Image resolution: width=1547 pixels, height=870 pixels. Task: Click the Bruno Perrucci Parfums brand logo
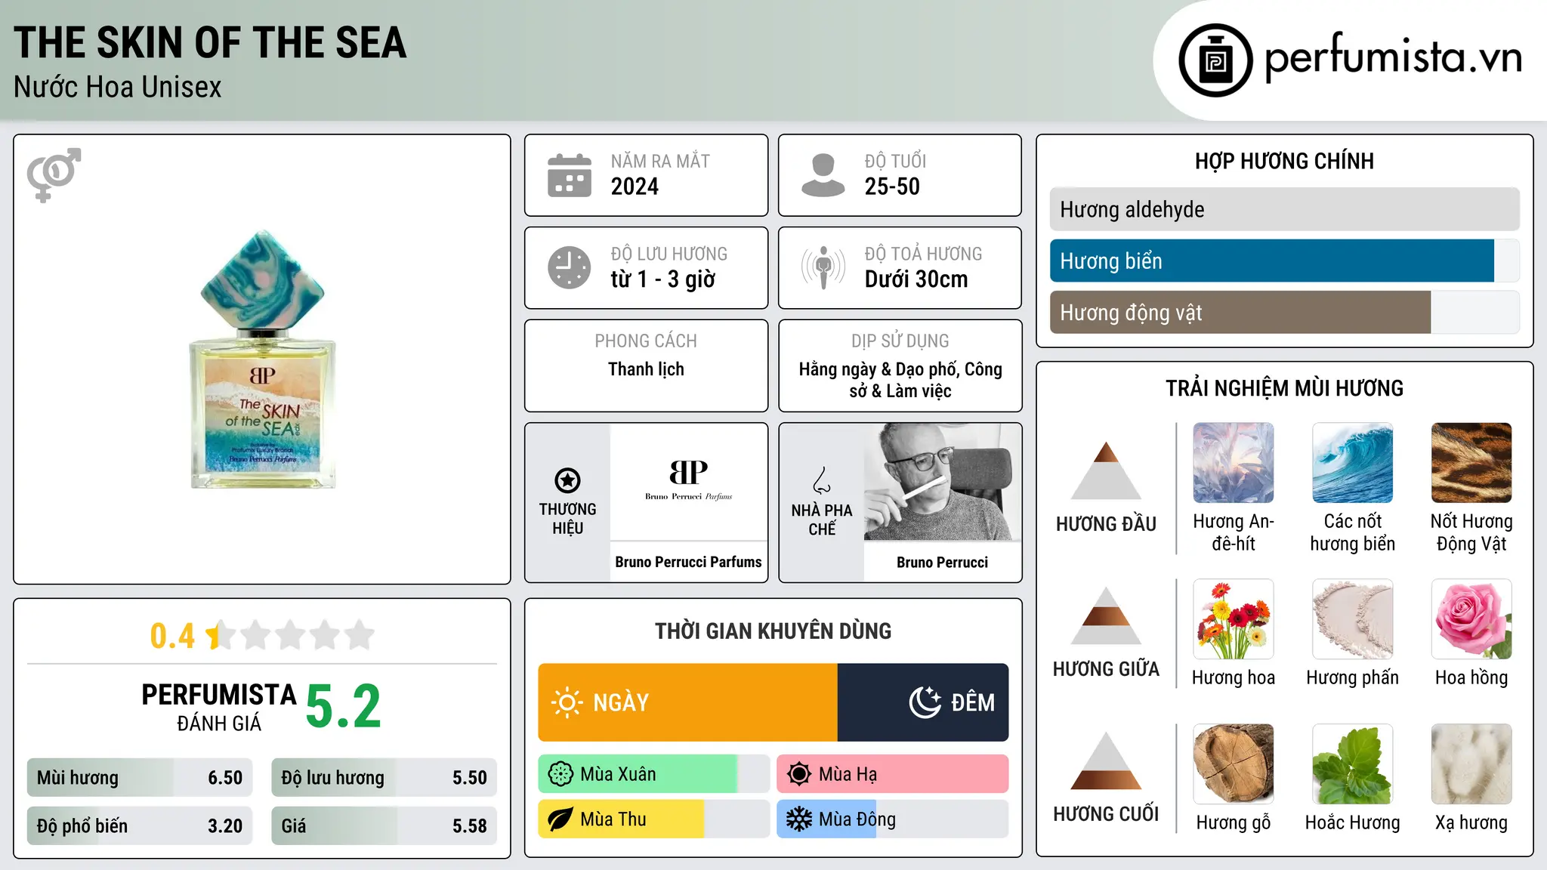coord(688,482)
